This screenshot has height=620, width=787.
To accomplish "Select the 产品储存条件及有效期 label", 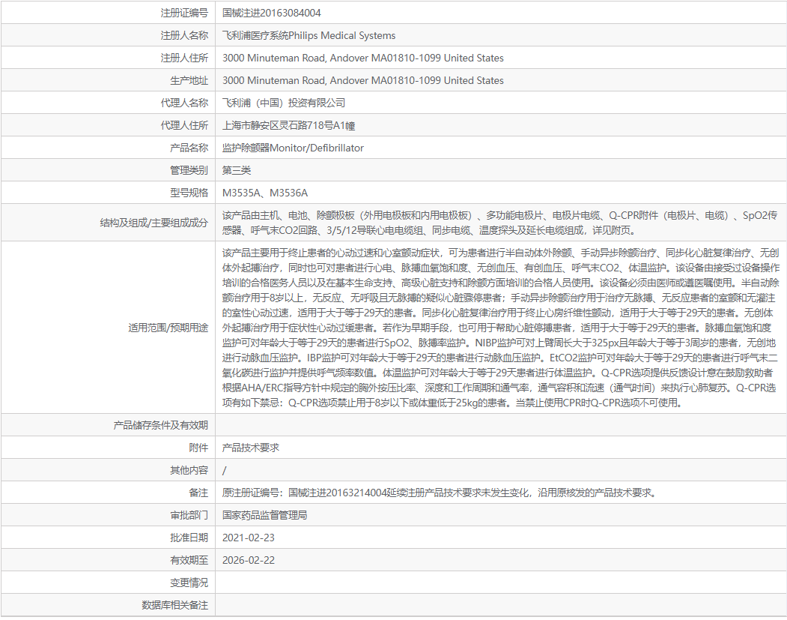I will [160, 426].
